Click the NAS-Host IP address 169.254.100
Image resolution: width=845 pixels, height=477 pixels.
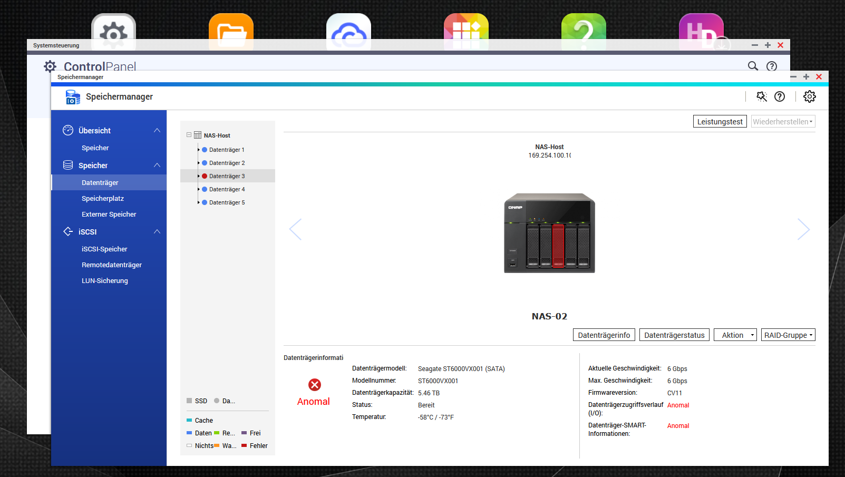[x=549, y=155]
